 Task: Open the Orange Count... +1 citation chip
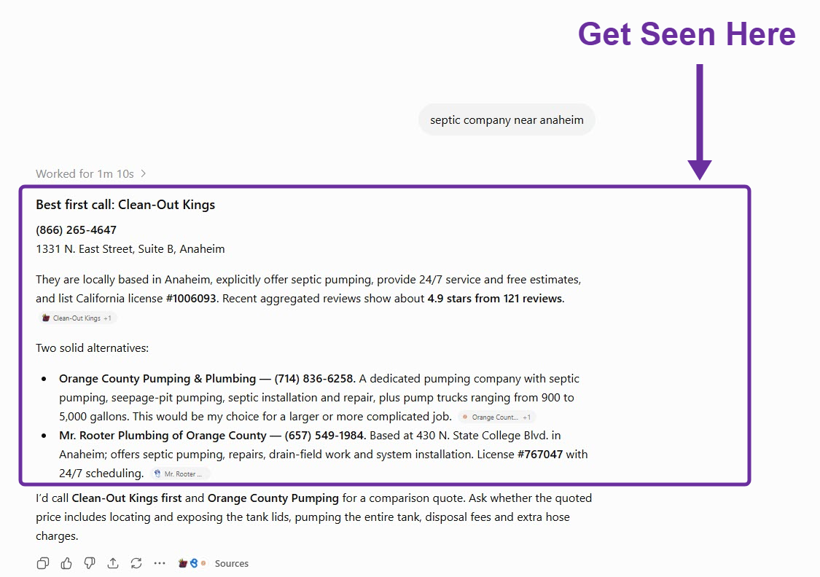(x=497, y=417)
